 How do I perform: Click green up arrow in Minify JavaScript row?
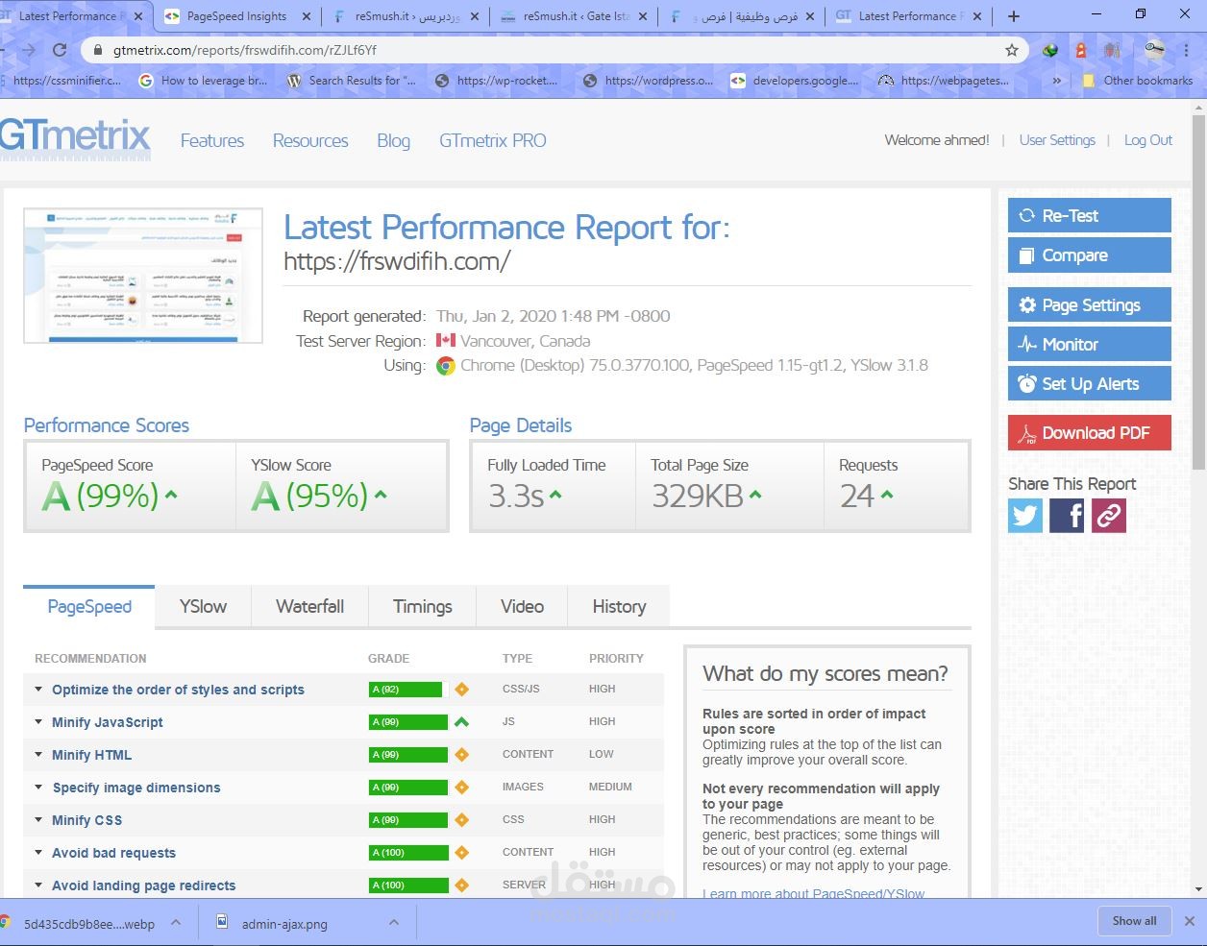click(462, 722)
